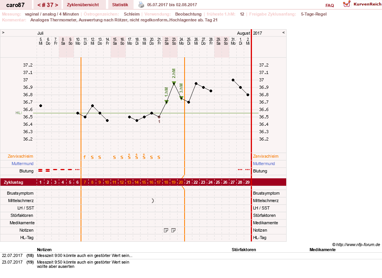The width and height of the screenshot is (382, 278).
Task: Click the 'Beobachtung' Verwendung value
Action: 188,14
